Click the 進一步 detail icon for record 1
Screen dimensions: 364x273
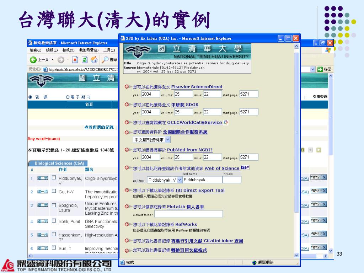(x=43, y=178)
